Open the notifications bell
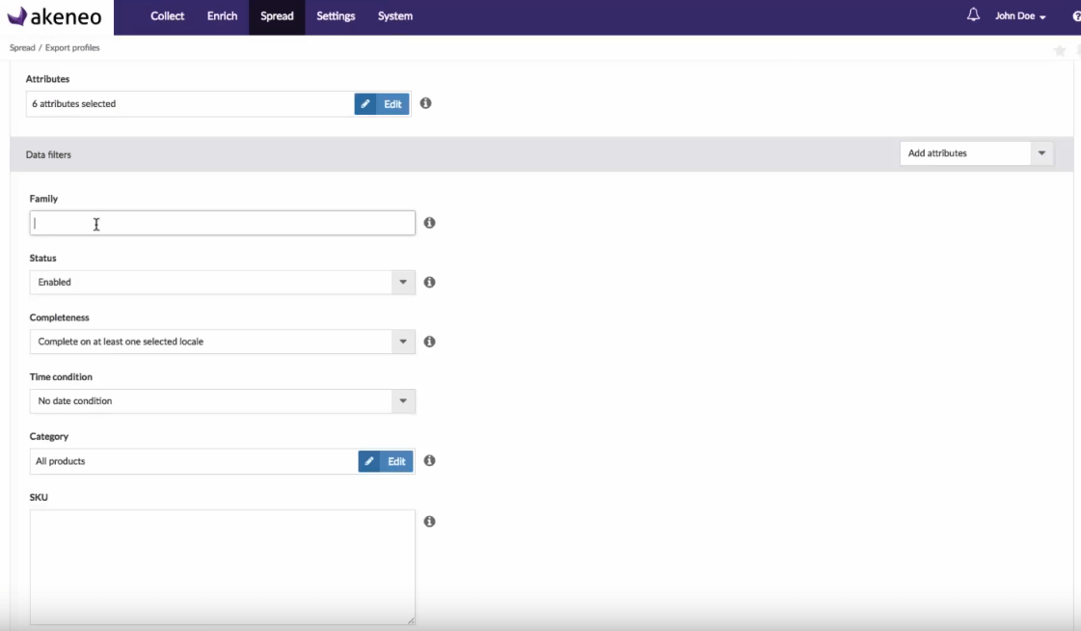This screenshot has width=1081, height=631. 973,14
